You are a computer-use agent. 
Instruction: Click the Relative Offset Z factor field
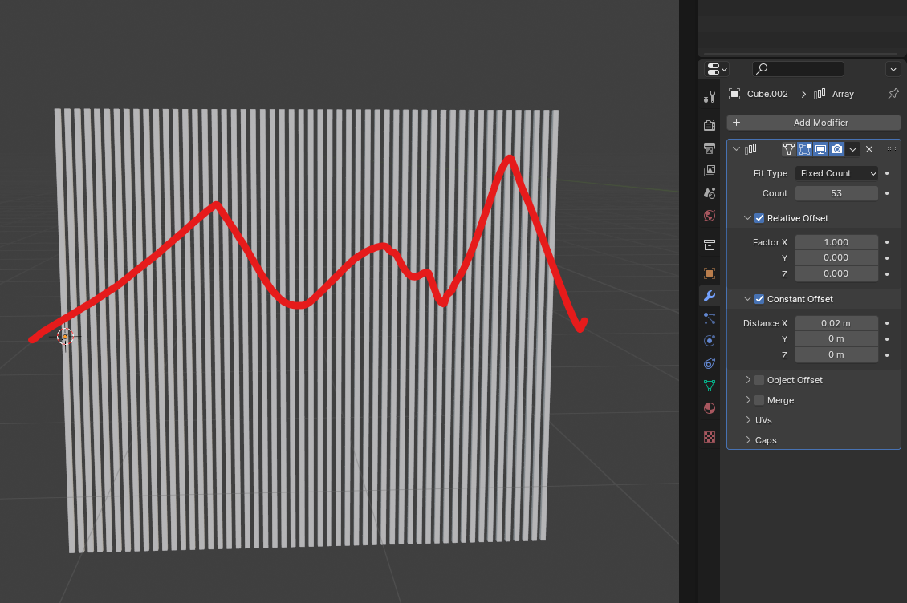click(836, 273)
